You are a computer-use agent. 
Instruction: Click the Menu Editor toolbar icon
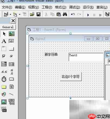point(25,14)
